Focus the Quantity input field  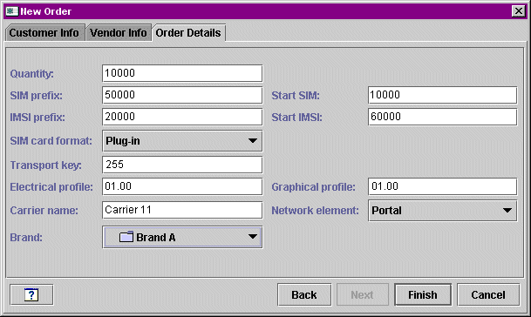coord(182,73)
